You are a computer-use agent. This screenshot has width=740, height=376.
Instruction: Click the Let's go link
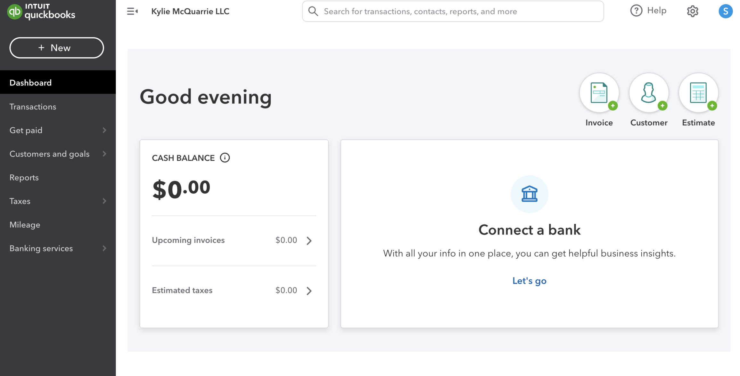529,281
